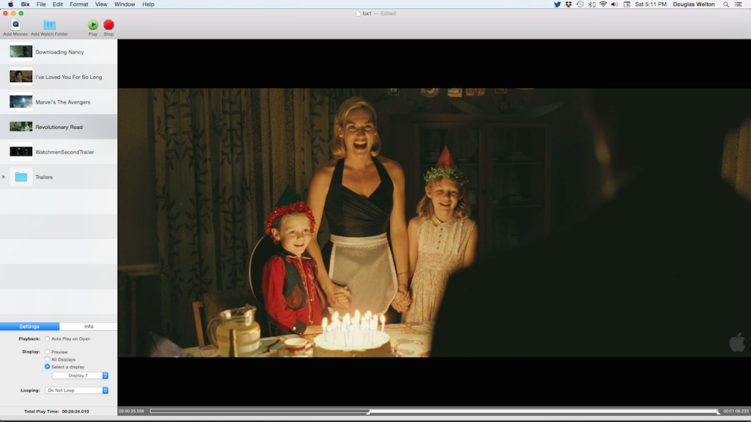Viewport: 751px width, 422px height.
Task: Click the Trailers folder icon
Action: click(x=22, y=176)
